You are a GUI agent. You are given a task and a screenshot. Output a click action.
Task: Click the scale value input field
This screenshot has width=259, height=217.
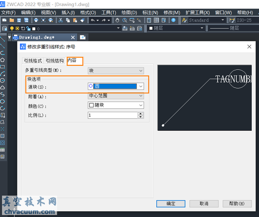pyautogui.click(x=113, y=115)
